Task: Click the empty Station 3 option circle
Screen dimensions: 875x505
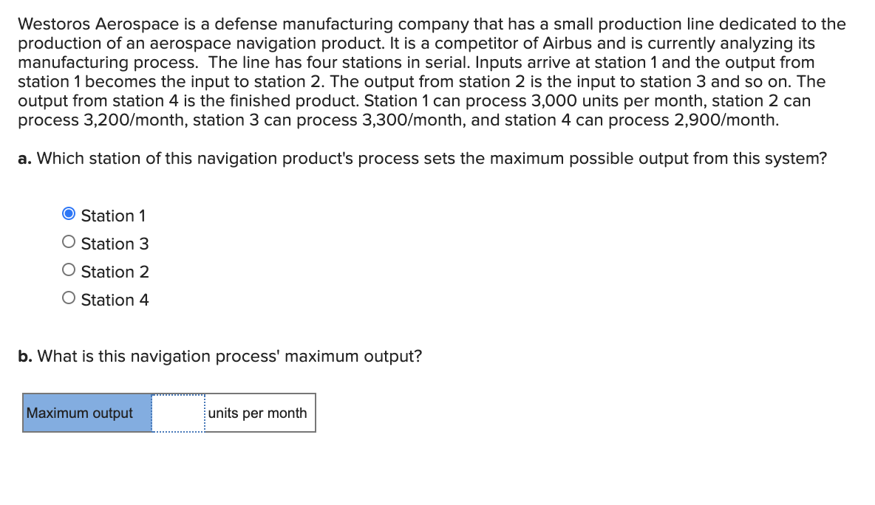Action: (x=68, y=243)
